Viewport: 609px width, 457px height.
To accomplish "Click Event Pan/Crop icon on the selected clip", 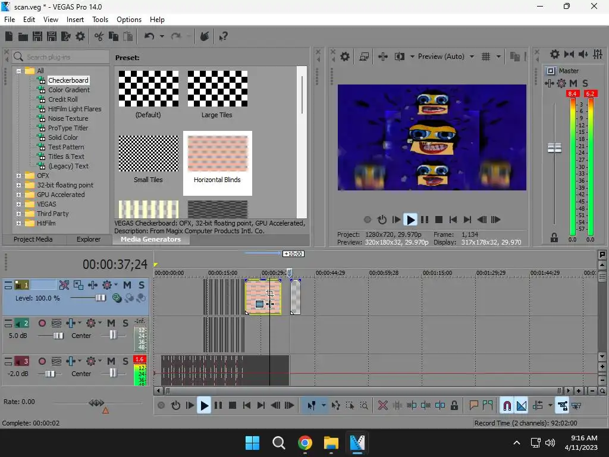I will point(270,293).
